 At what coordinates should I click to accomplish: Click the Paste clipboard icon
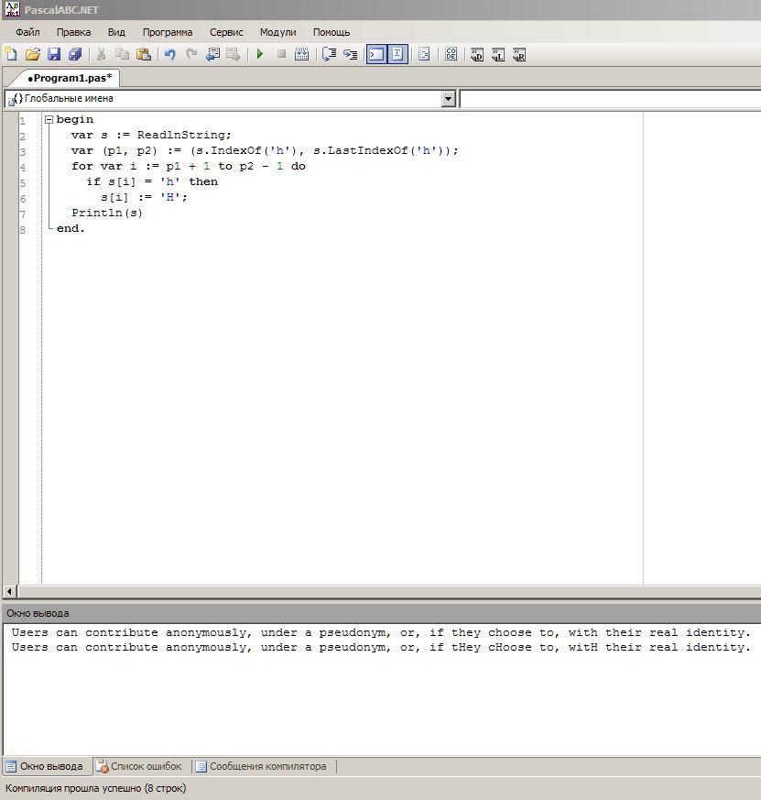click(143, 55)
